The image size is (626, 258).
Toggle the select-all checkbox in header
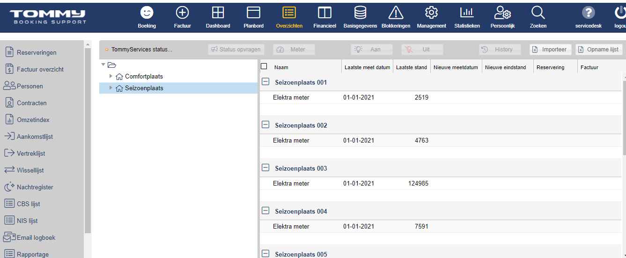(264, 66)
